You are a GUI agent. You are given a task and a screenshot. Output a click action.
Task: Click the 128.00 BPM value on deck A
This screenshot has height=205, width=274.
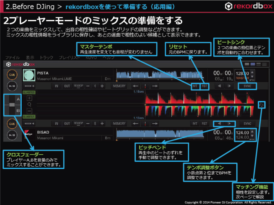[x=242, y=73]
